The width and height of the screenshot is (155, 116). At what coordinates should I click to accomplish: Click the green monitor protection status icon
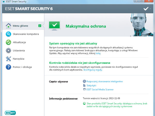pyautogui.click(x=55, y=26)
